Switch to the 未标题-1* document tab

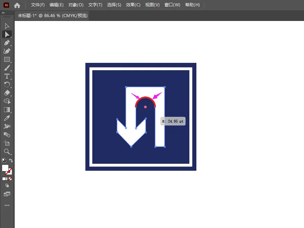click(52, 15)
